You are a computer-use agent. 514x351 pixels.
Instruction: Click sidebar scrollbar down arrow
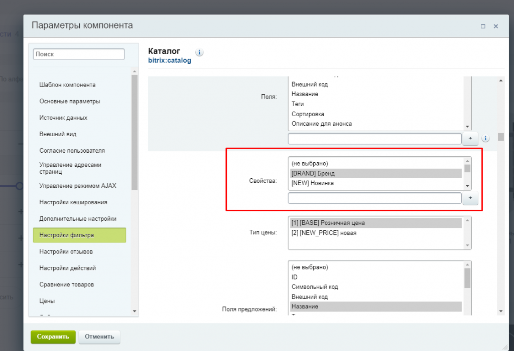coord(135,311)
